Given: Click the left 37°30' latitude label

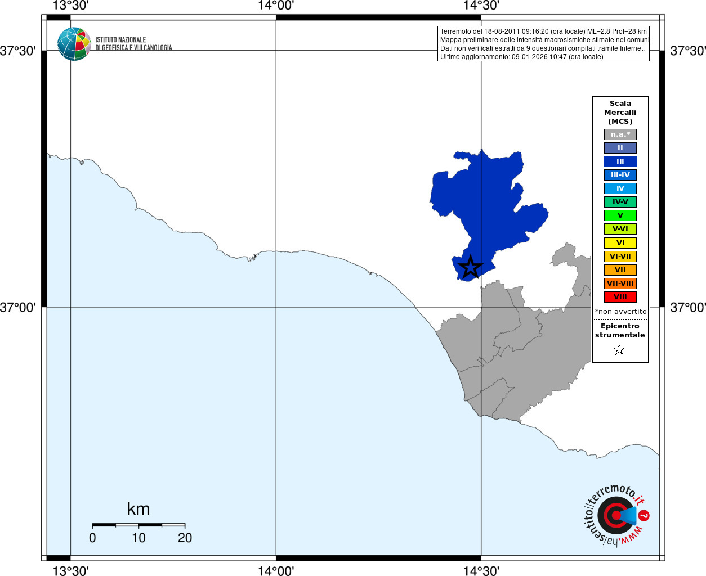Looking at the screenshot, I should pos(18,51).
